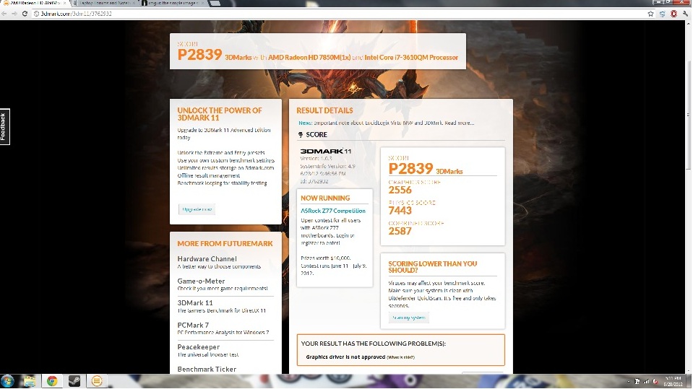Open the red AdBlock extension icon
This screenshot has width=693, height=389.
point(673,14)
